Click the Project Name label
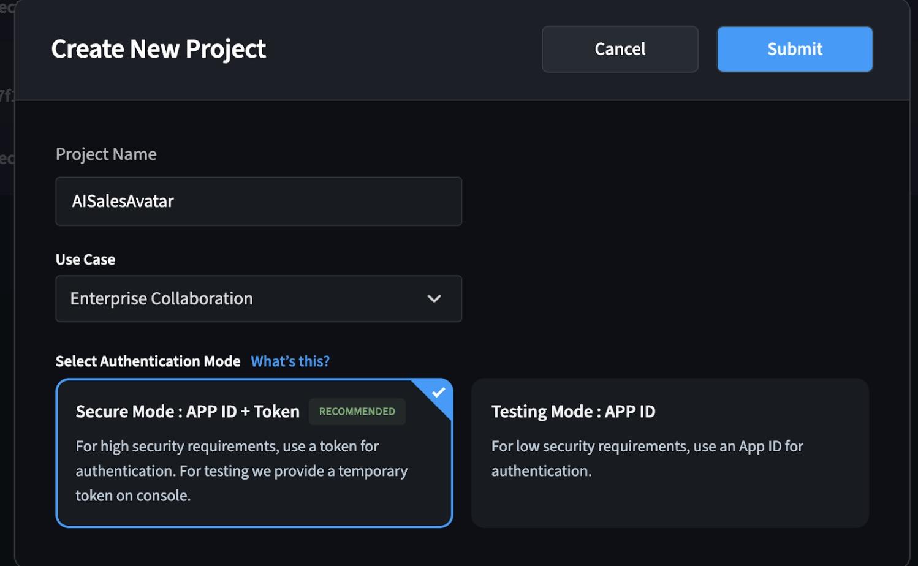This screenshot has height=566, width=918. tap(106, 154)
